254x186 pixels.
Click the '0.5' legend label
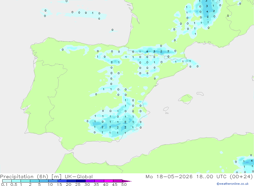14,184
